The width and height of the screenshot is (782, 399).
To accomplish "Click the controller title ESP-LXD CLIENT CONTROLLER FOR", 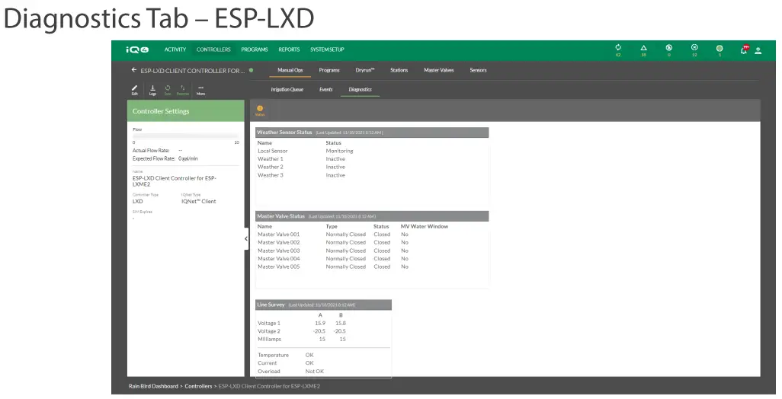I will [x=193, y=71].
